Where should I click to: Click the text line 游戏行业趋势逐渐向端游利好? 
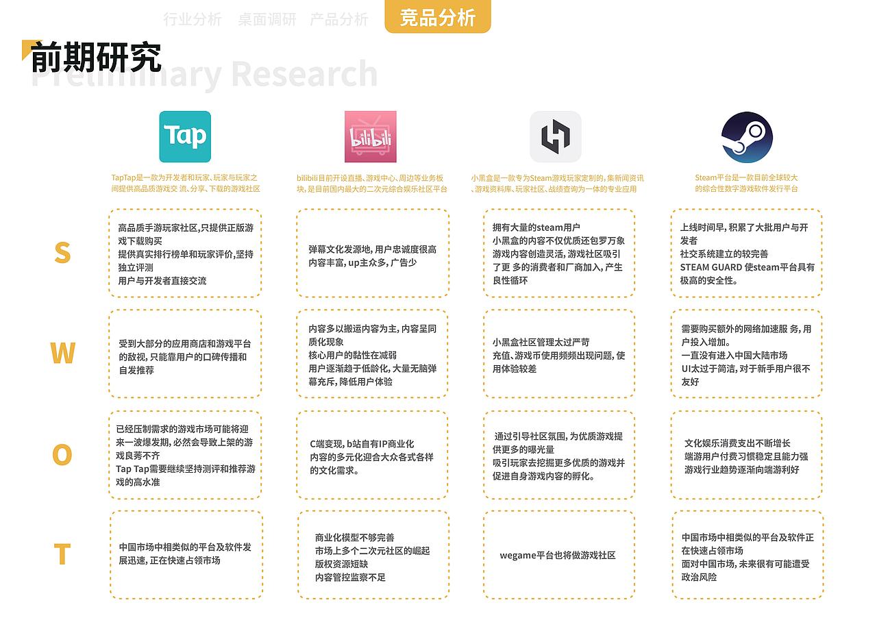(x=742, y=470)
